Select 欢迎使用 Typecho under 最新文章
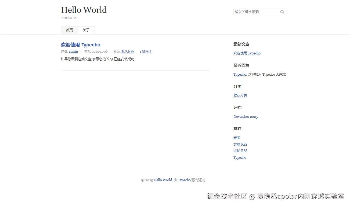 tap(247, 53)
